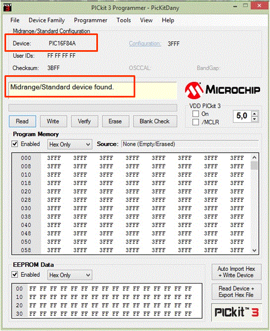This screenshot has height=331, width=270.
Task: Toggle the VDD PICkit 3 On checkbox
Action: pos(195,114)
